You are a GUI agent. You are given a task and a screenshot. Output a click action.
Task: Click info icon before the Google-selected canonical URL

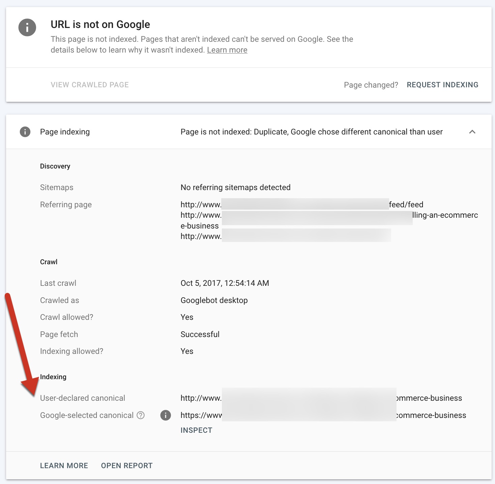[166, 415]
